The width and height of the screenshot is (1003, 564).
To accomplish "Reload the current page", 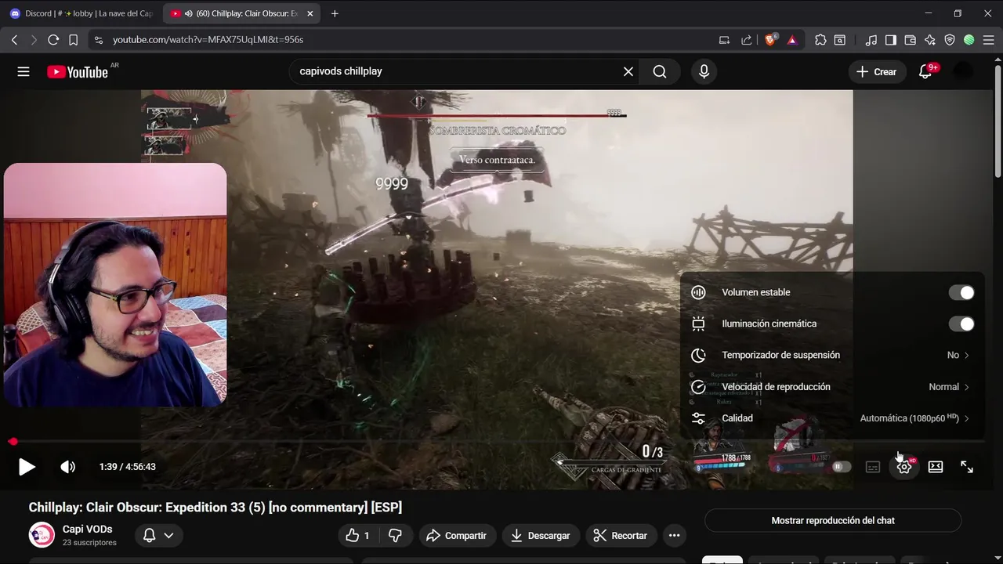I will [53, 39].
